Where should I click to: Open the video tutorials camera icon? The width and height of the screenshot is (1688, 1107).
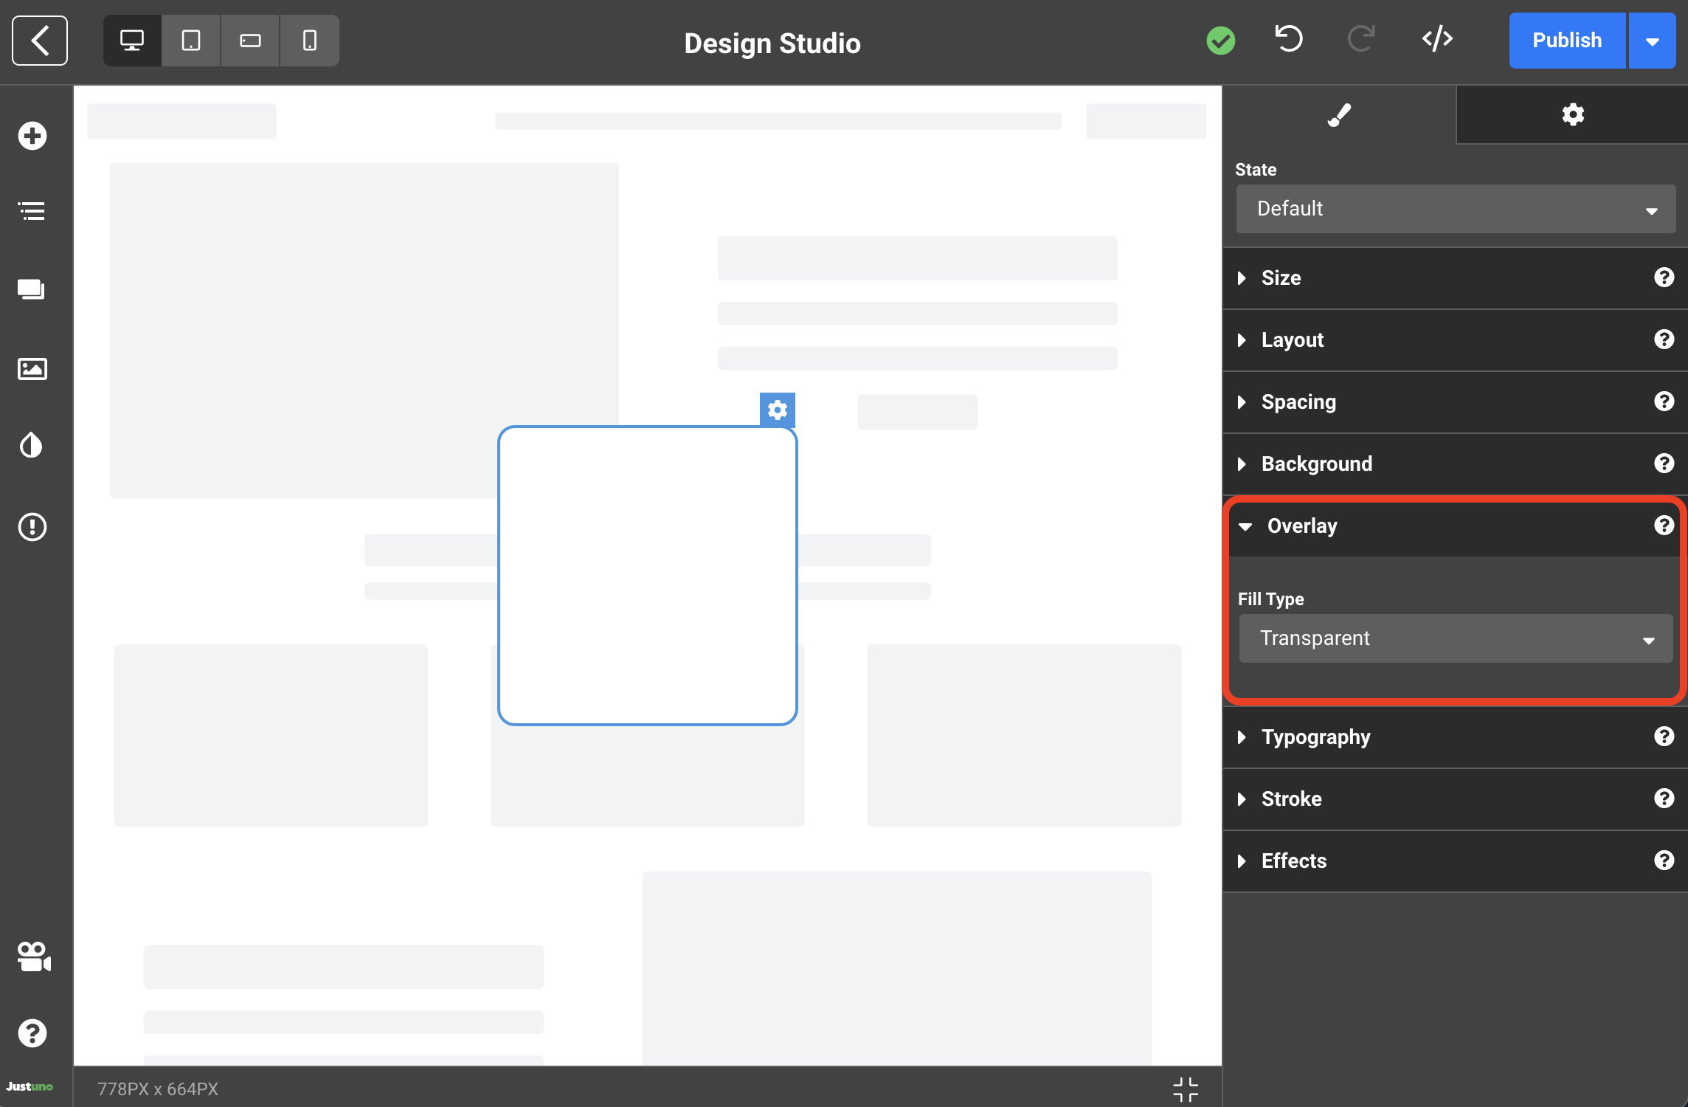(x=34, y=956)
